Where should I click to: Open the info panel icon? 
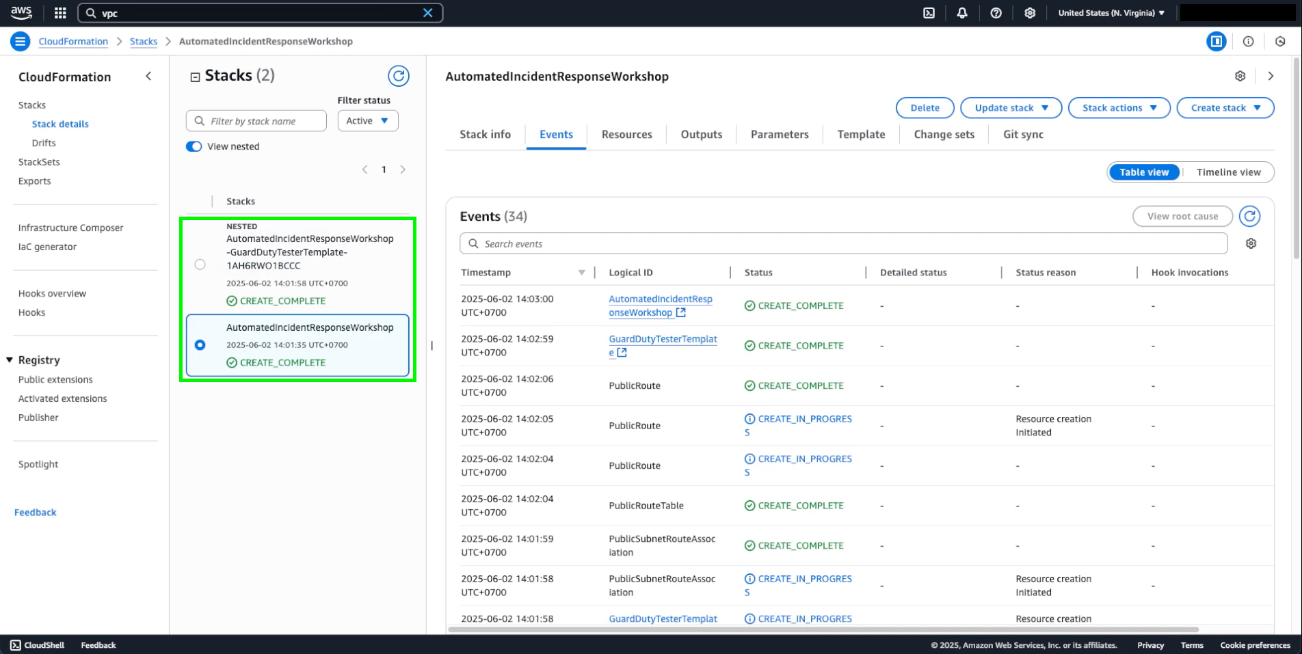point(1248,42)
